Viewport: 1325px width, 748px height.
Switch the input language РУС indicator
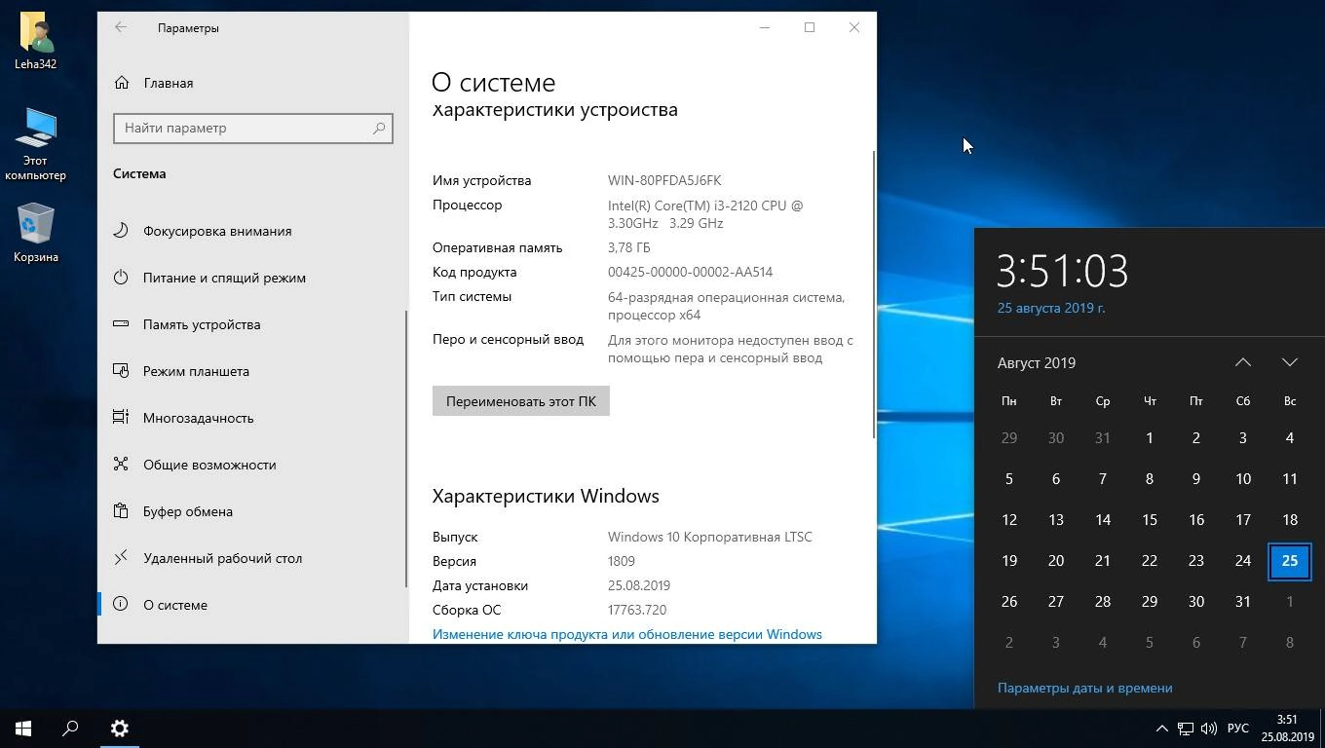1238,729
